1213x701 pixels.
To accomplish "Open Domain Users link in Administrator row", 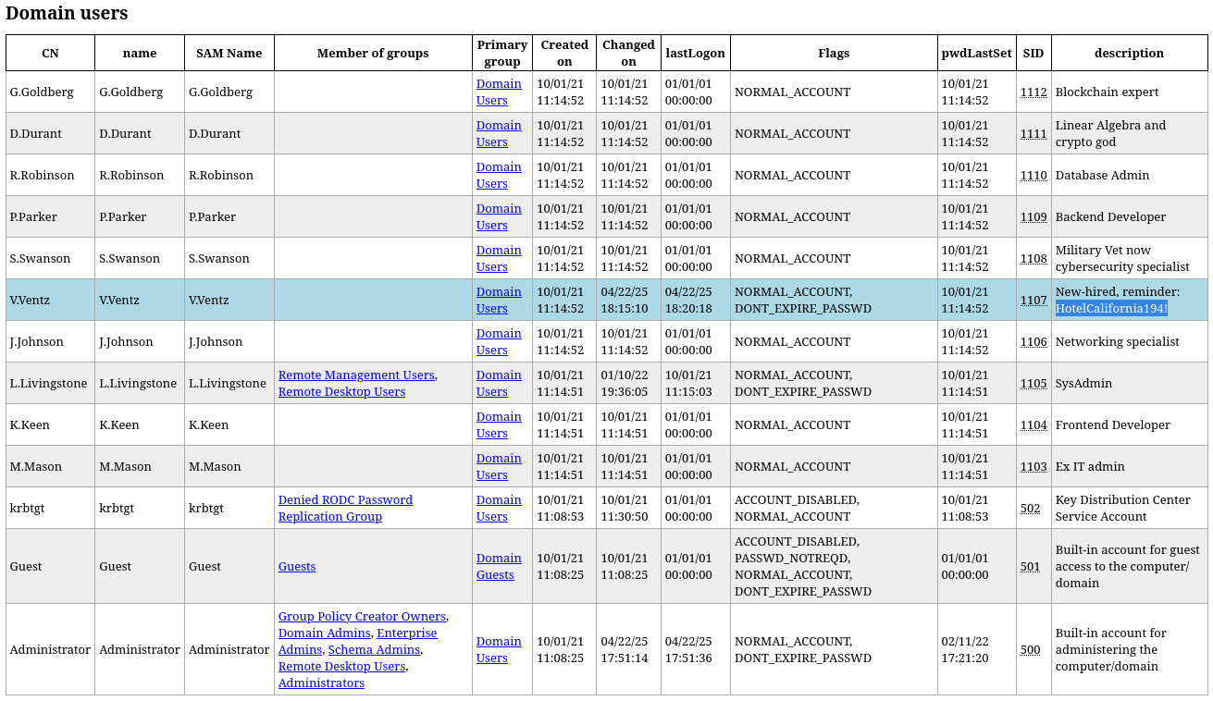I will pos(499,649).
